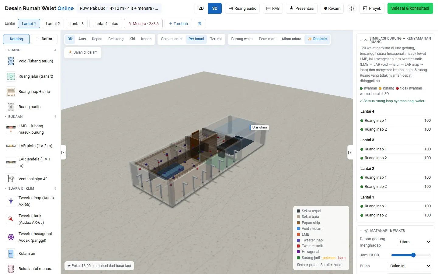
Task: Open the RAB button
Action: point(273,9)
